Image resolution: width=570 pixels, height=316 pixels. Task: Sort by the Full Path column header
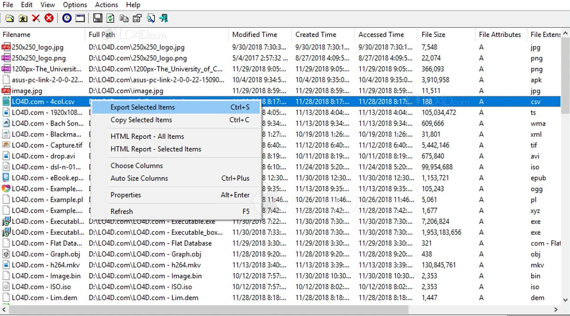coord(157,34)
